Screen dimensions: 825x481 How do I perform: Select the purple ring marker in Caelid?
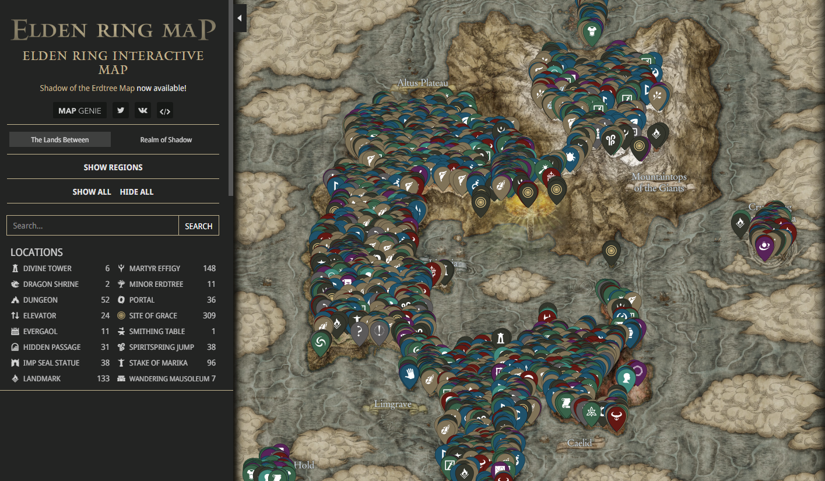[638, 371]
